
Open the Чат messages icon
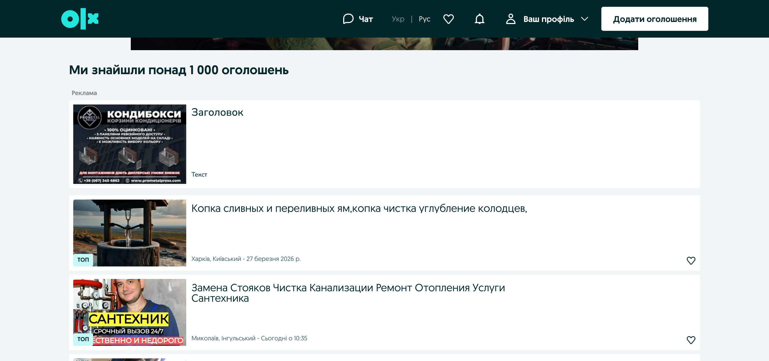pos(348,19)
